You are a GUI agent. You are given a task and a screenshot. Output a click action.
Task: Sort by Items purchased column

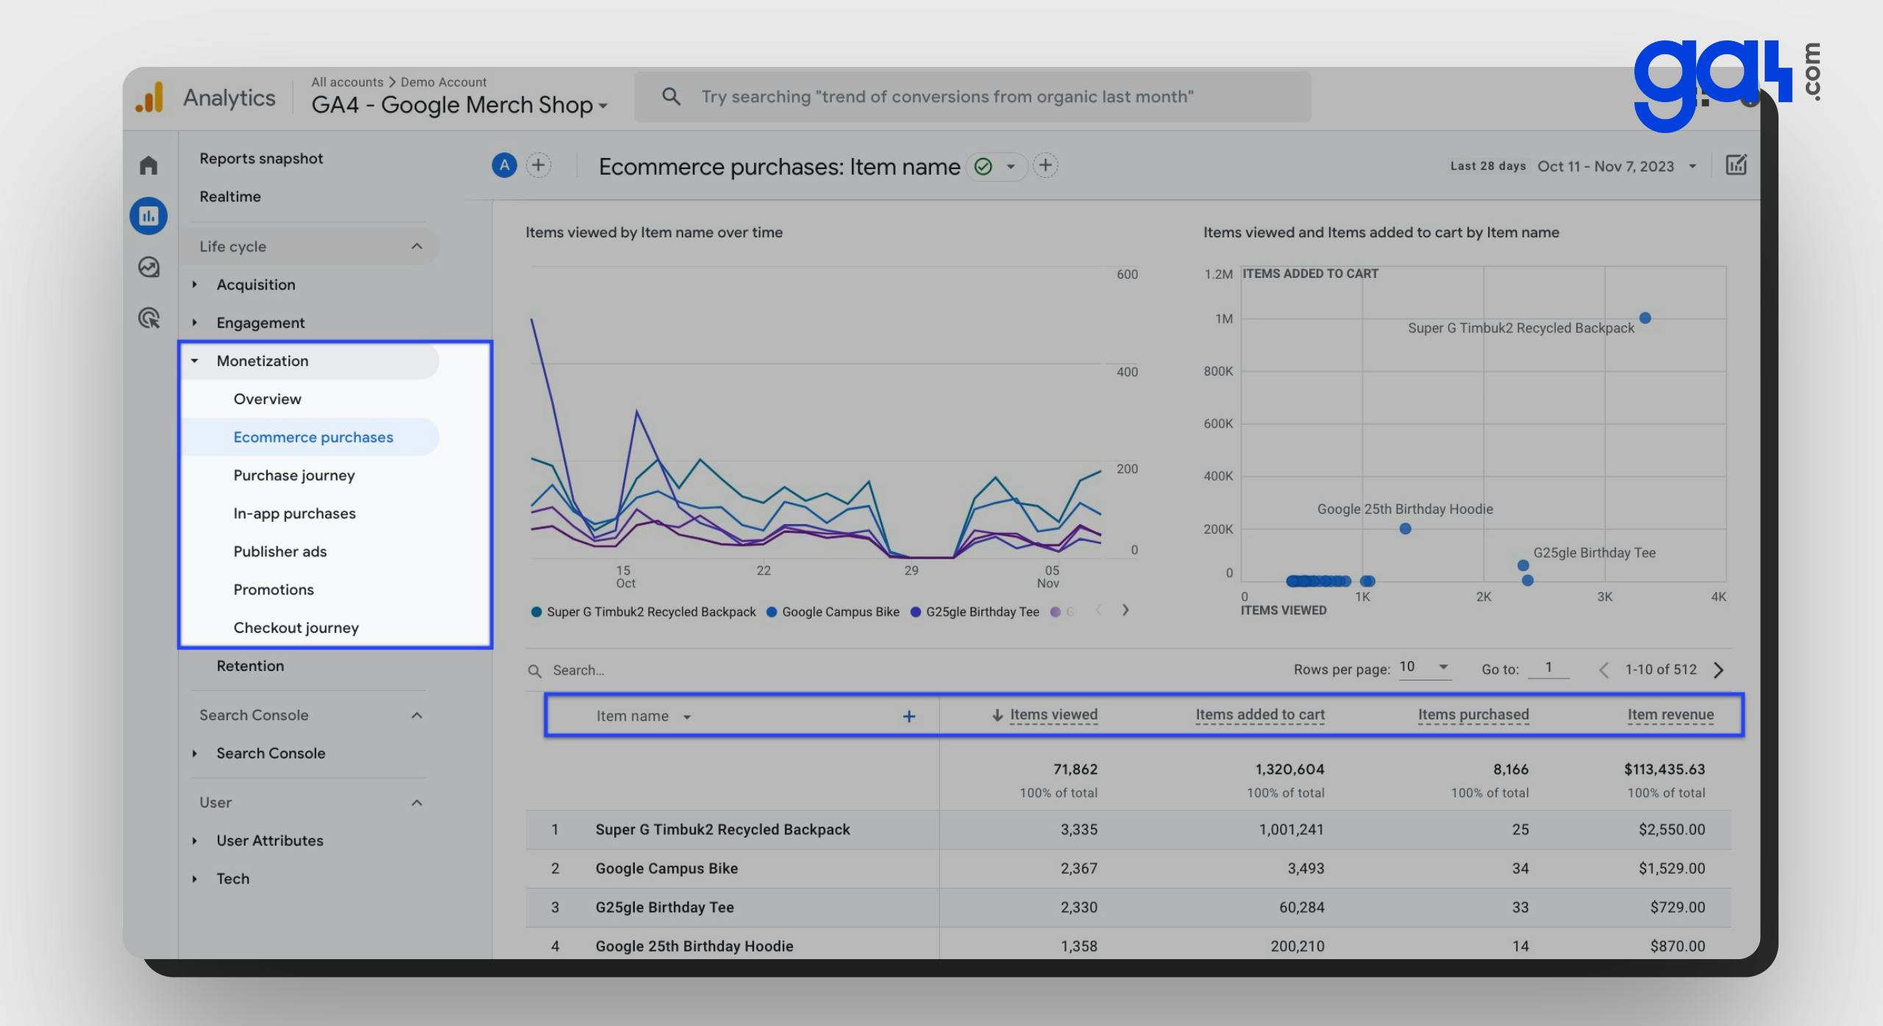(1473, 715)
